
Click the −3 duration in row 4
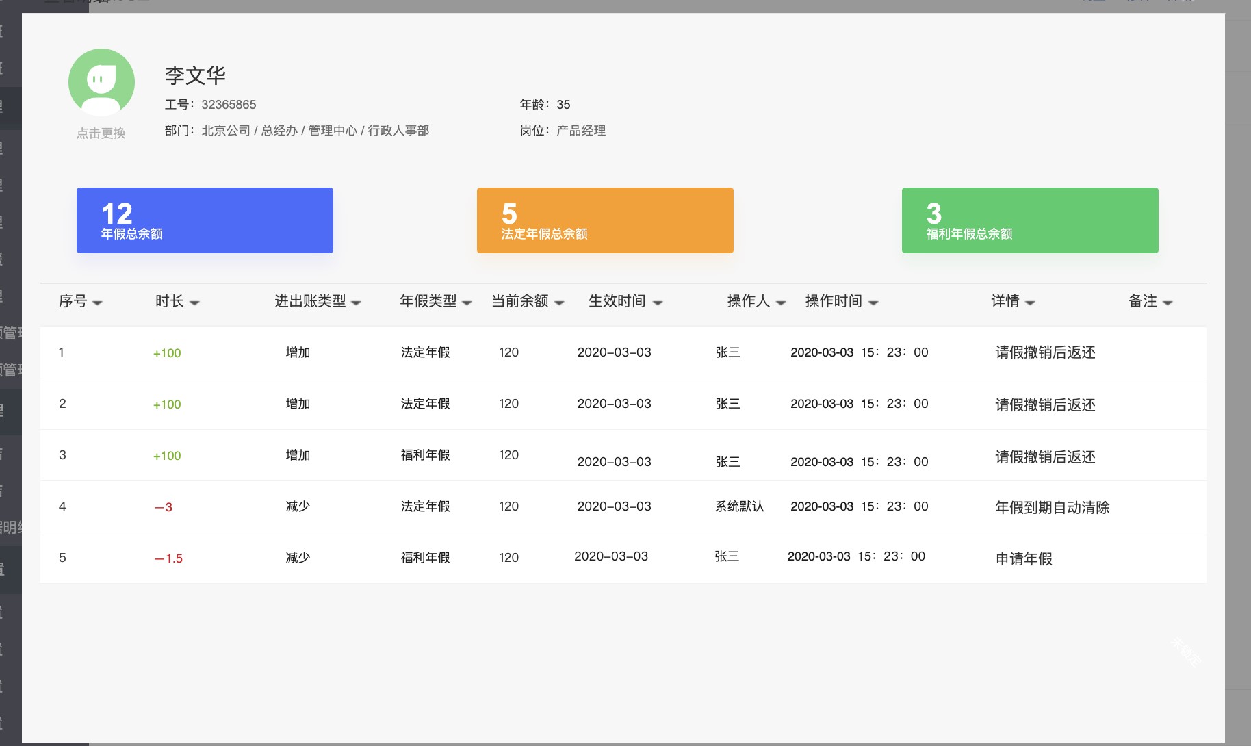pos(164,507)
